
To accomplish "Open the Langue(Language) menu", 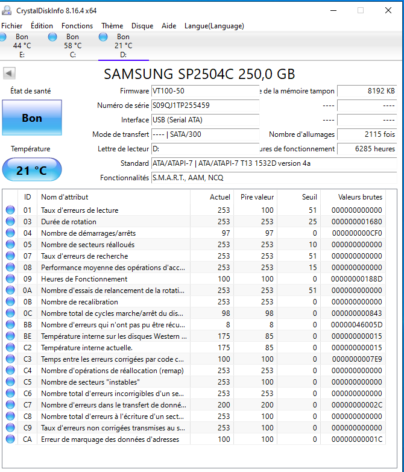I will point(214,26).
